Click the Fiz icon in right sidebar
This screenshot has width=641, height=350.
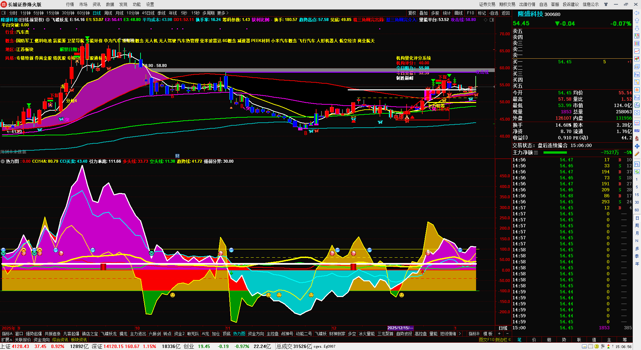pyautogui.click(x=637, y=98)
